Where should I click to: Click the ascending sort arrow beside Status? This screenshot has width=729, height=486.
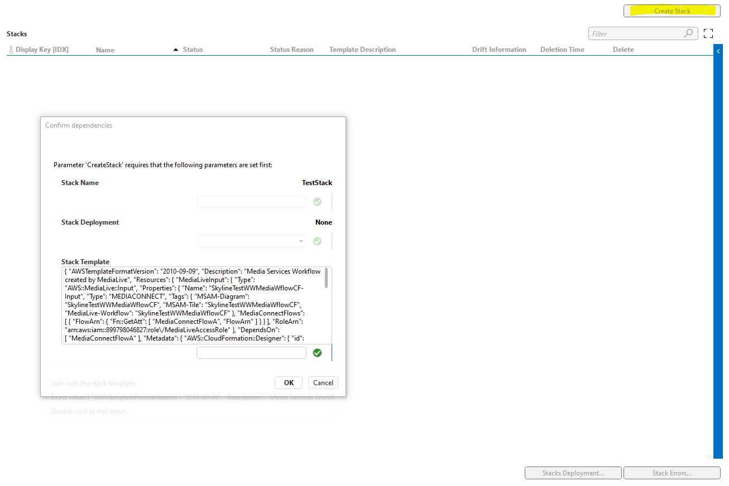point(176,50)
